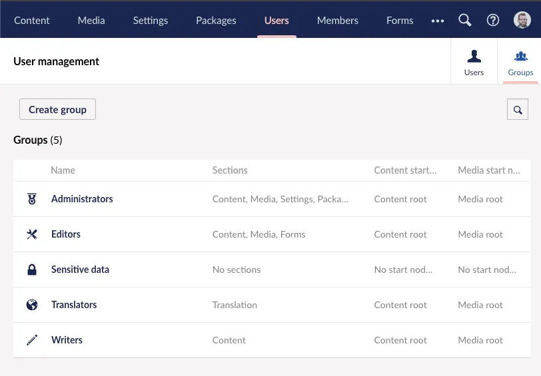Click 'Translation' section in Translators row
The width and height of the screenshot is (541, 376).
(235, 305)
